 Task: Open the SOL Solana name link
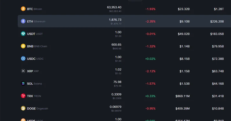34,84
